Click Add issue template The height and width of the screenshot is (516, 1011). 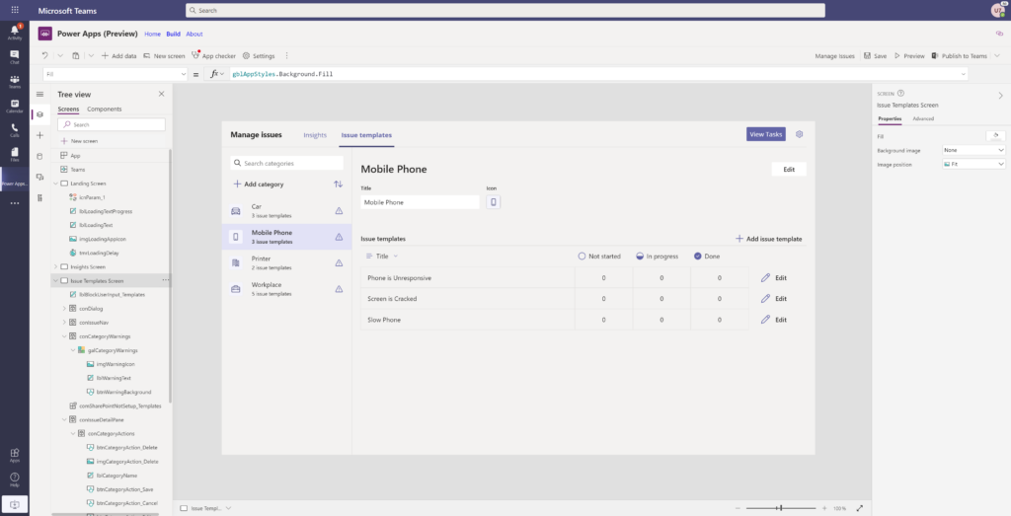tap(768, 239)
